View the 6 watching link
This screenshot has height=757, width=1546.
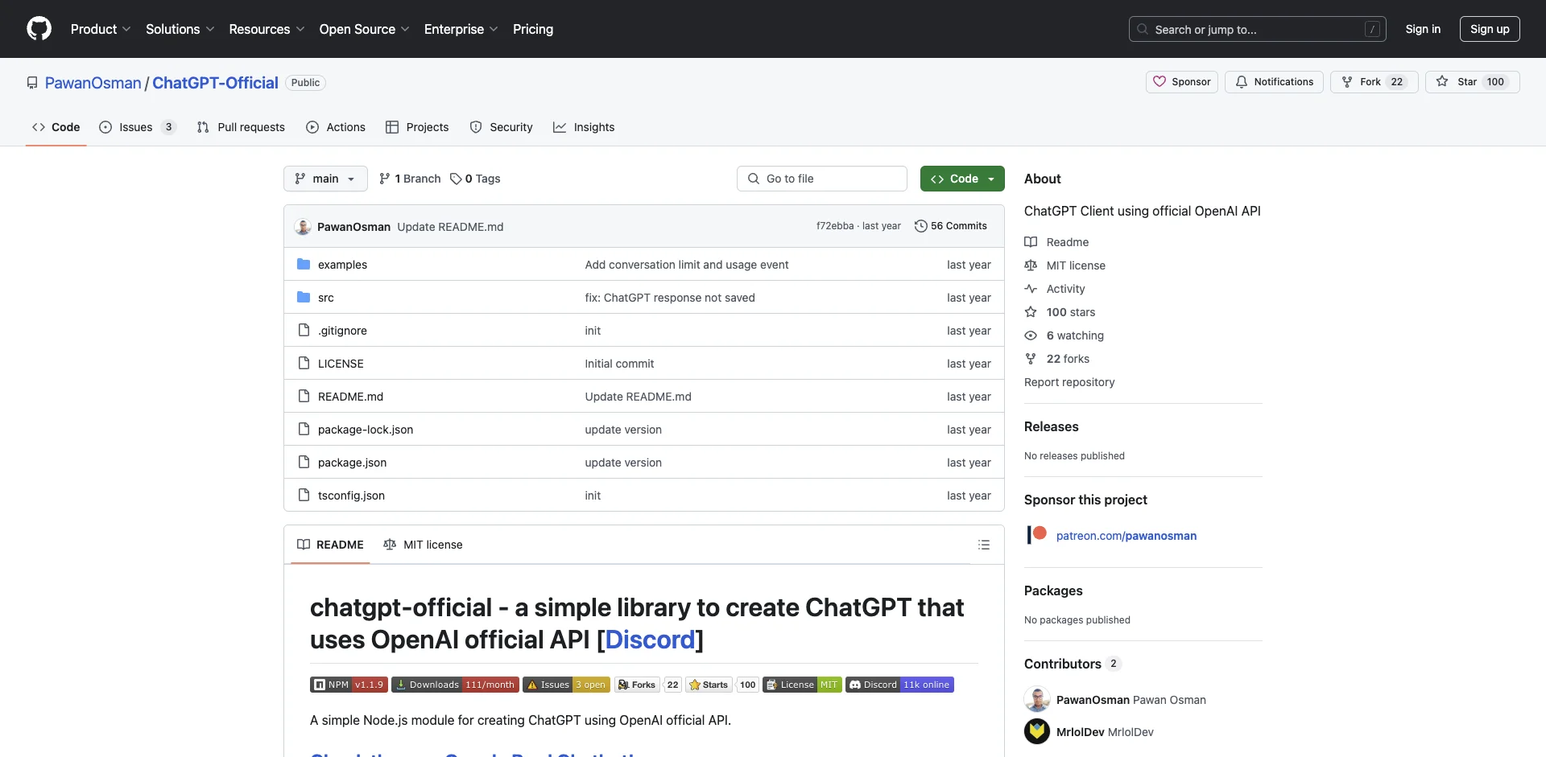1064,335
